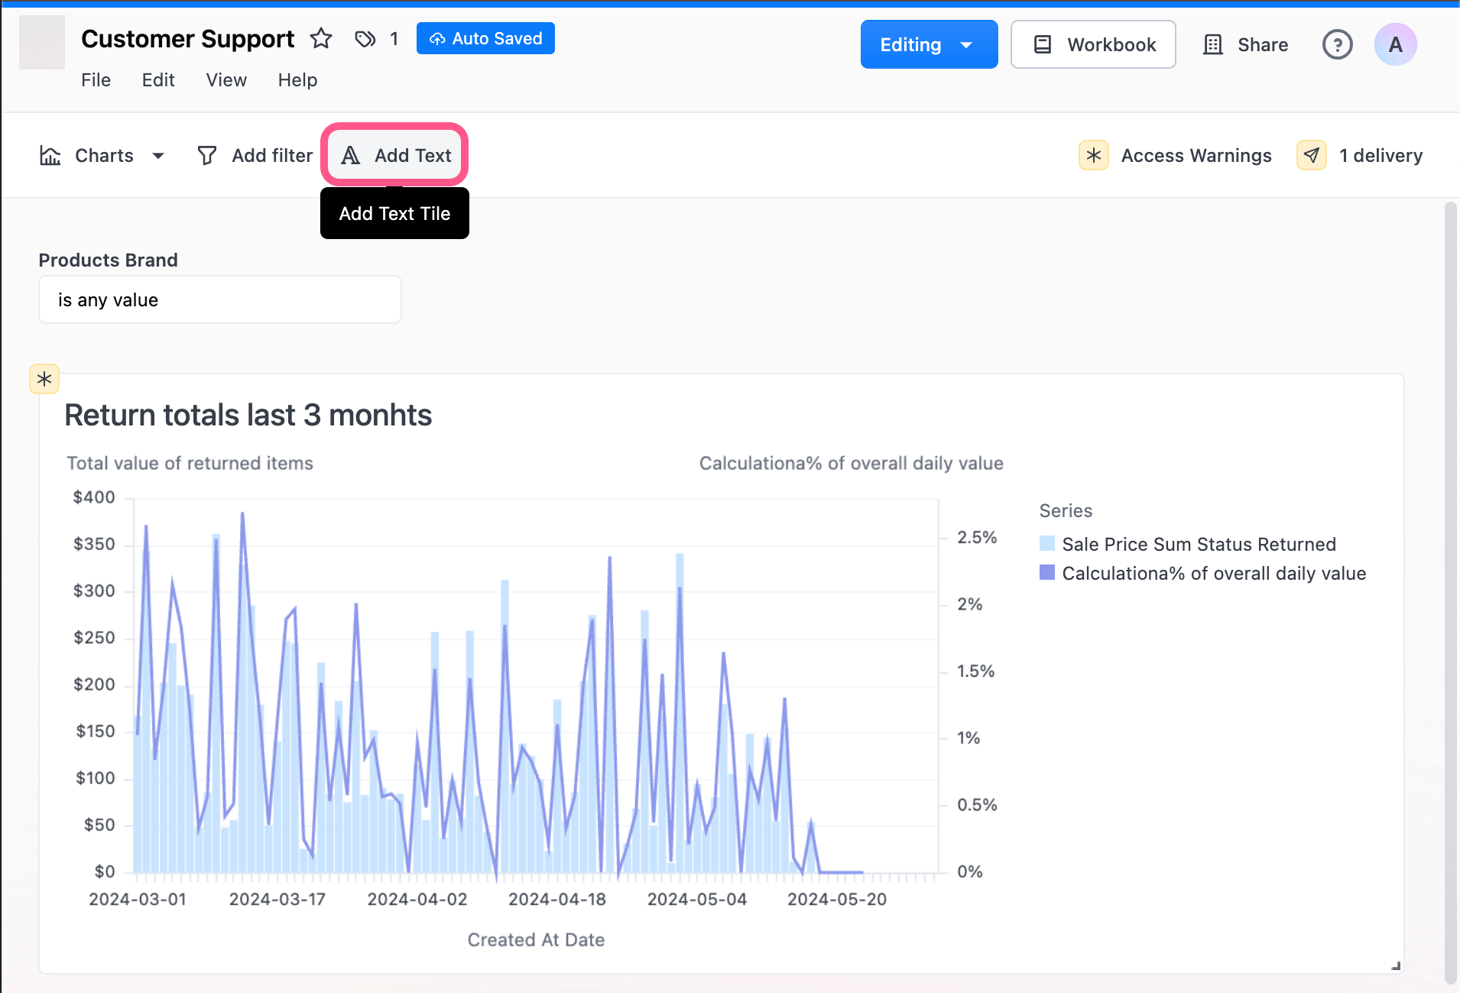The image size is (1460, 993).
Task: Toggle Calculationa% of overall daily value legend
Action: 1202,573
